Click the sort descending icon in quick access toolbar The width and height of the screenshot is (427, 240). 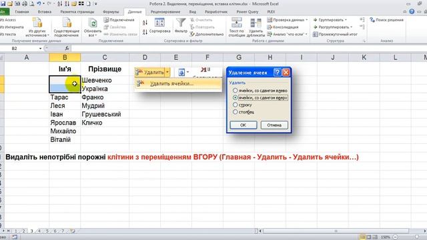point(67,4)
